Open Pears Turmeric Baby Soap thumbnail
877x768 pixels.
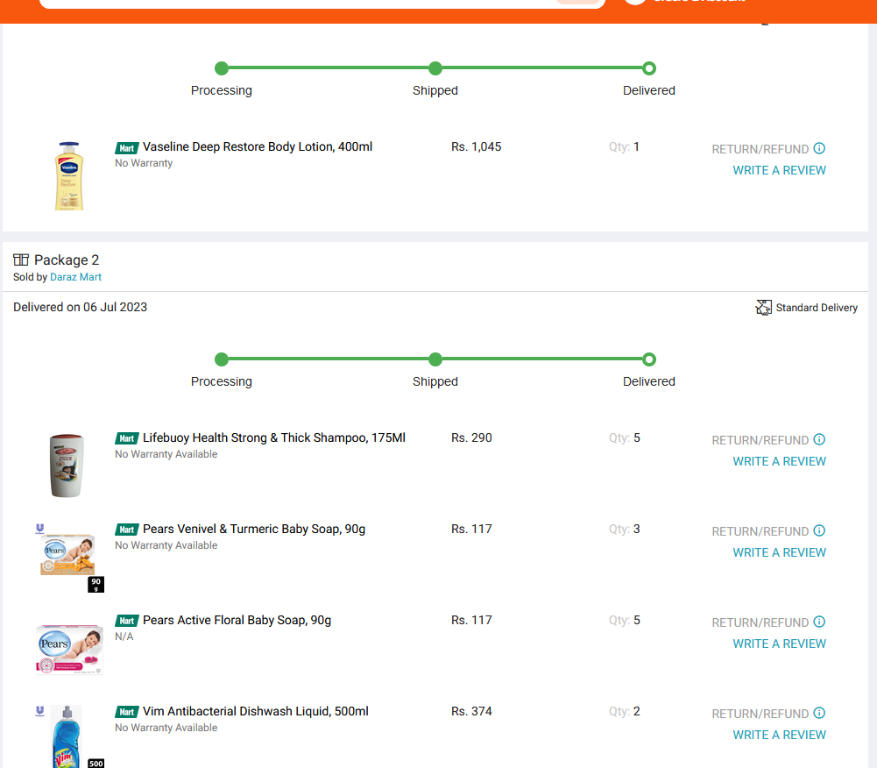pos(68,557)
